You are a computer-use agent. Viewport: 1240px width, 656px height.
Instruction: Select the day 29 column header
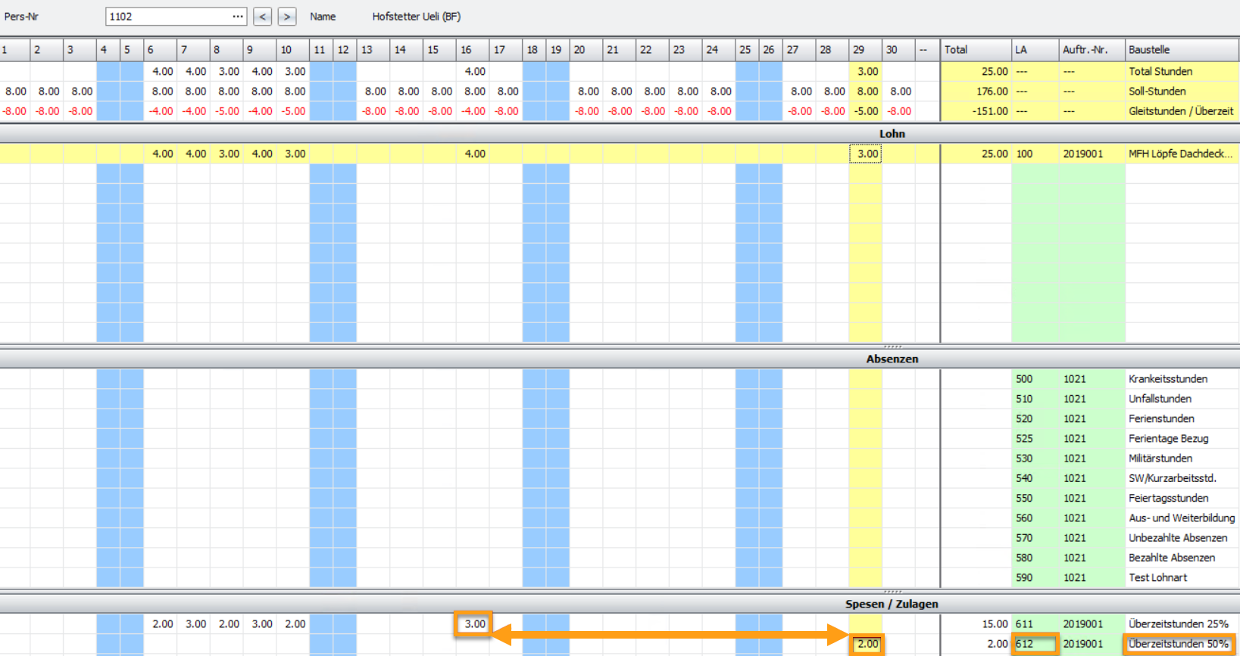coord(865,50)
